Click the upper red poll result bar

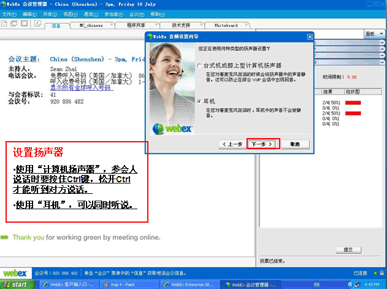tap(353, 102)
